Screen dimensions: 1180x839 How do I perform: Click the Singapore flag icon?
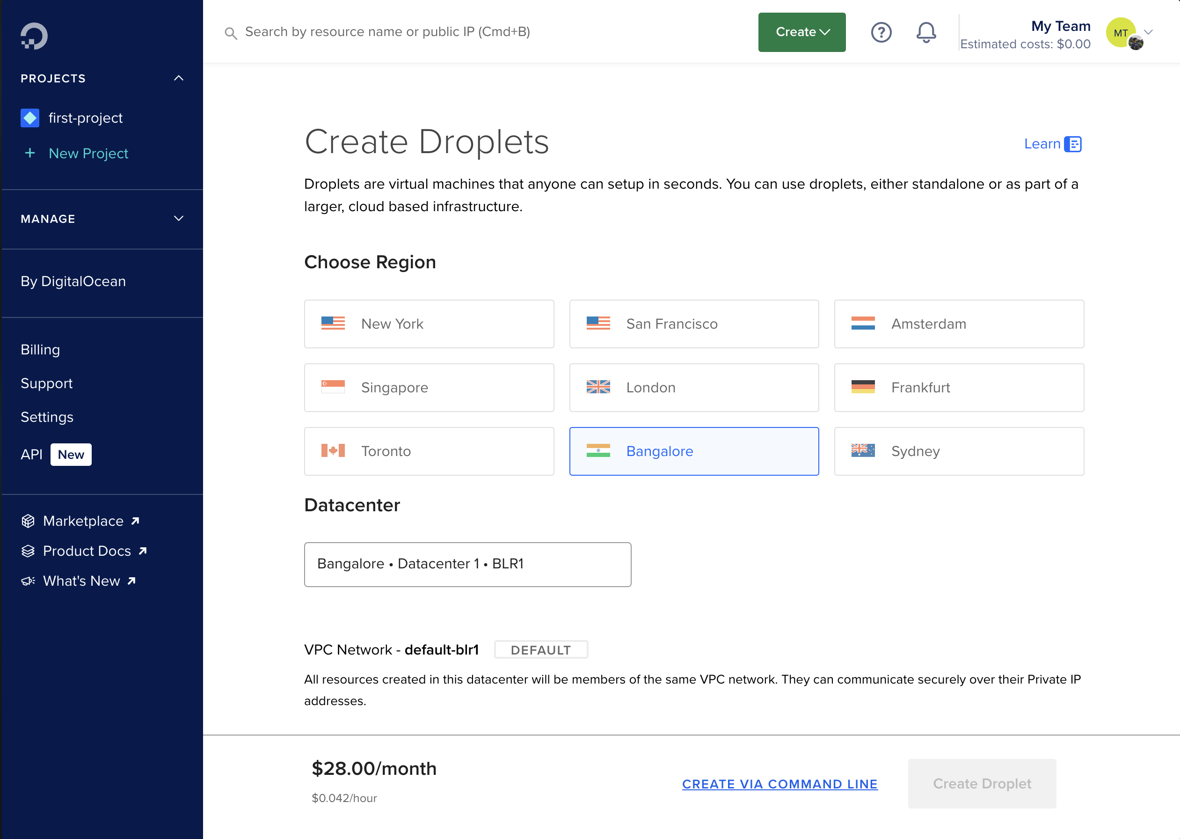pyautogui.click(x=333, y=387)
